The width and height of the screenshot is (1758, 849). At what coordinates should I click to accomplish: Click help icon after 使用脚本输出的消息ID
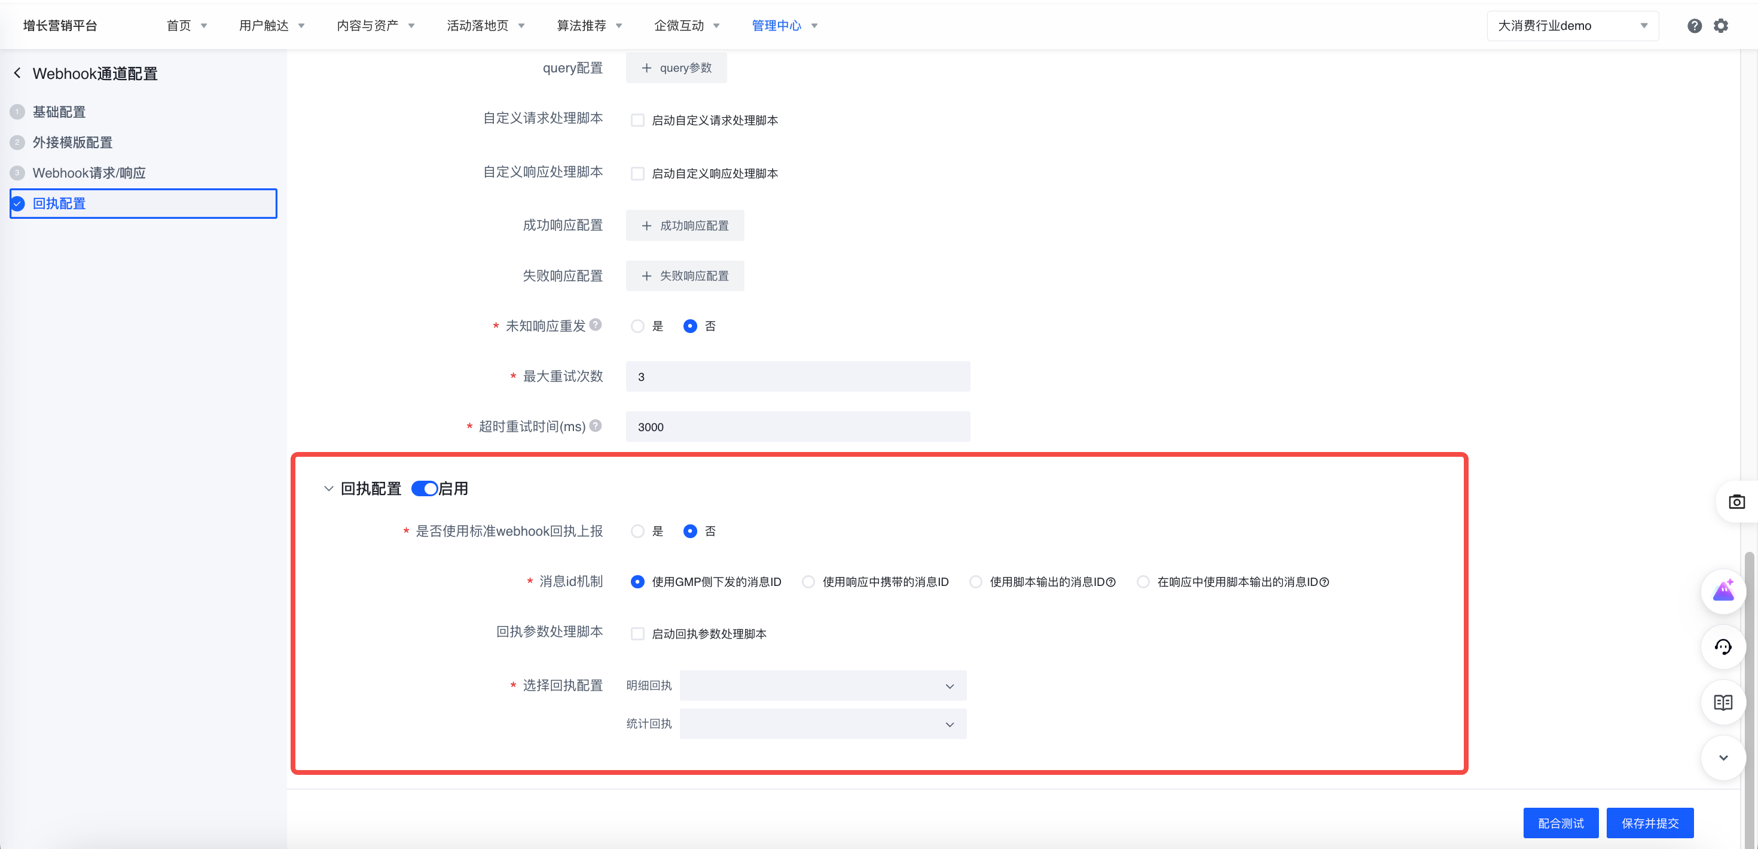[1111, 582]
